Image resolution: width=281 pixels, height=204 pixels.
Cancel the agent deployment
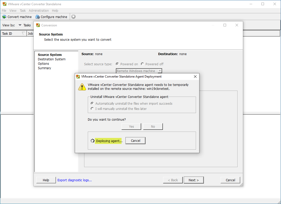pos(135,141)
